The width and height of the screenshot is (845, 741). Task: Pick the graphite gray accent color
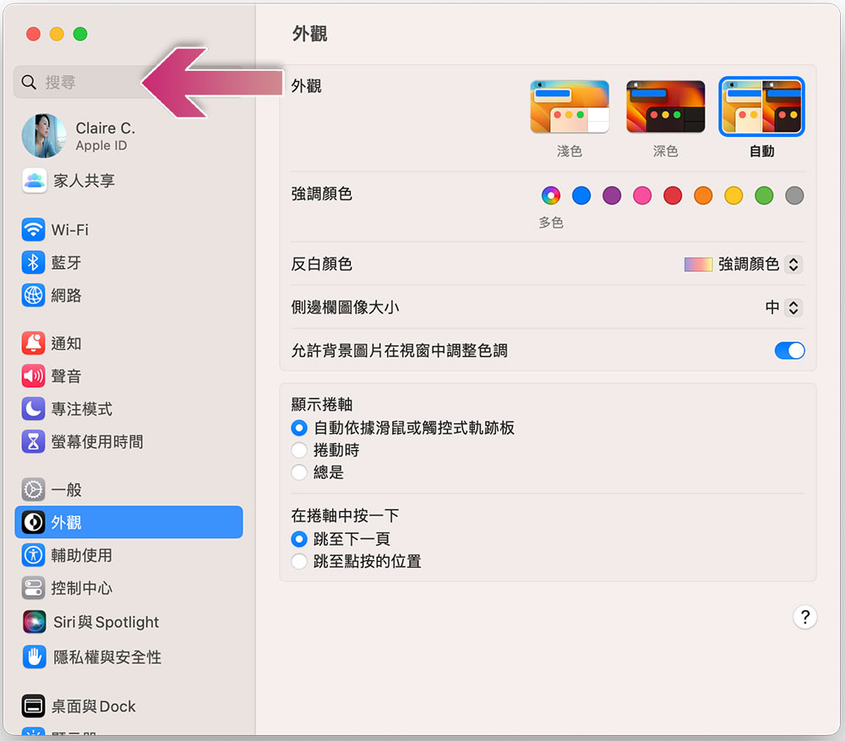point(794,195)
